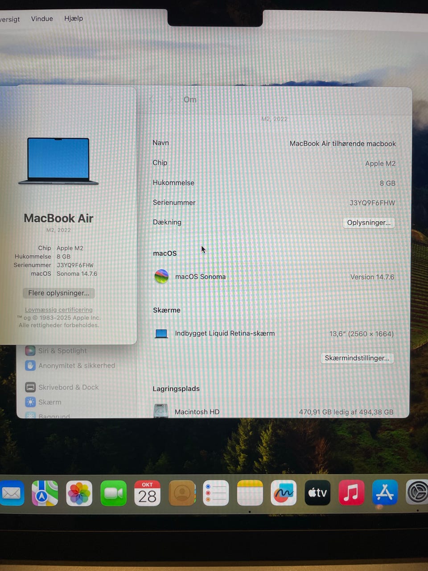The image size is (428, 571).
Task: Open System Settings gear in Dock
Action: [x=417, y=493]
